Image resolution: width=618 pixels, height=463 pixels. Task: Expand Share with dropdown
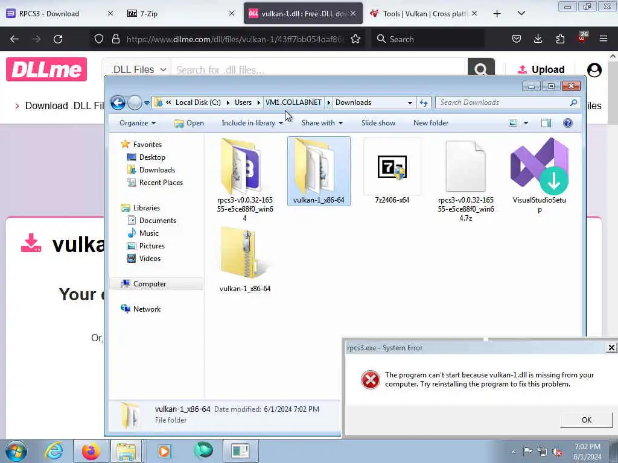point(322,123)
